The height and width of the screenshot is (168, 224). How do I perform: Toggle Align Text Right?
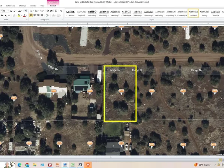click(38, 15)
